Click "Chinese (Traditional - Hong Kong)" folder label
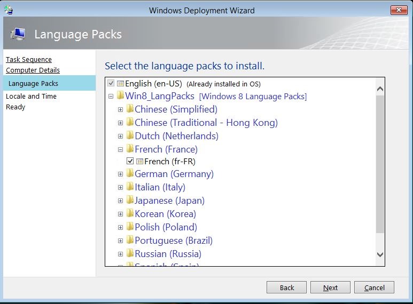Screen dimensions: 413x304 coord(206,123)
